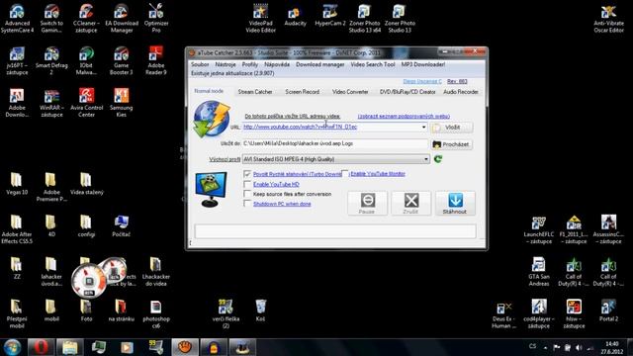Open Opera from the taskbar
Screen dimensions: 633x356
point(41,347)
